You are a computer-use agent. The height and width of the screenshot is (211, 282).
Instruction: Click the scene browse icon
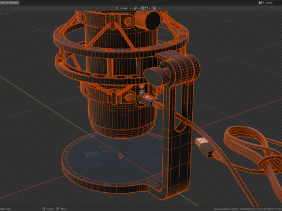point(261,2)
